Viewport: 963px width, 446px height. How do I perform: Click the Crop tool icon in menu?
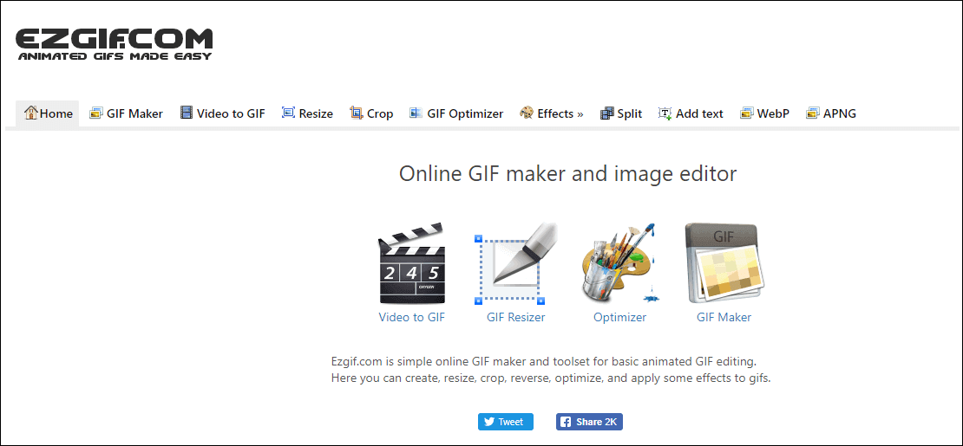(x=357, y=113)
